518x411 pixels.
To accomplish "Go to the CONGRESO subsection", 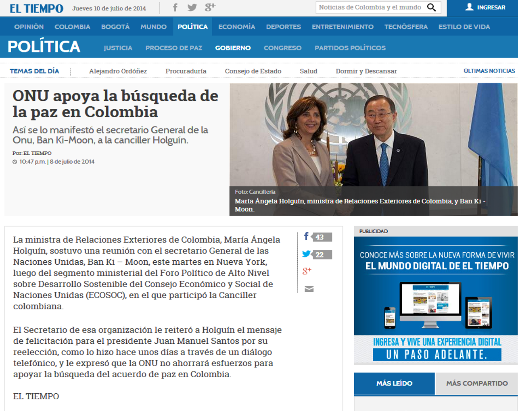I will pyautogui.click(x=282, y=48).
